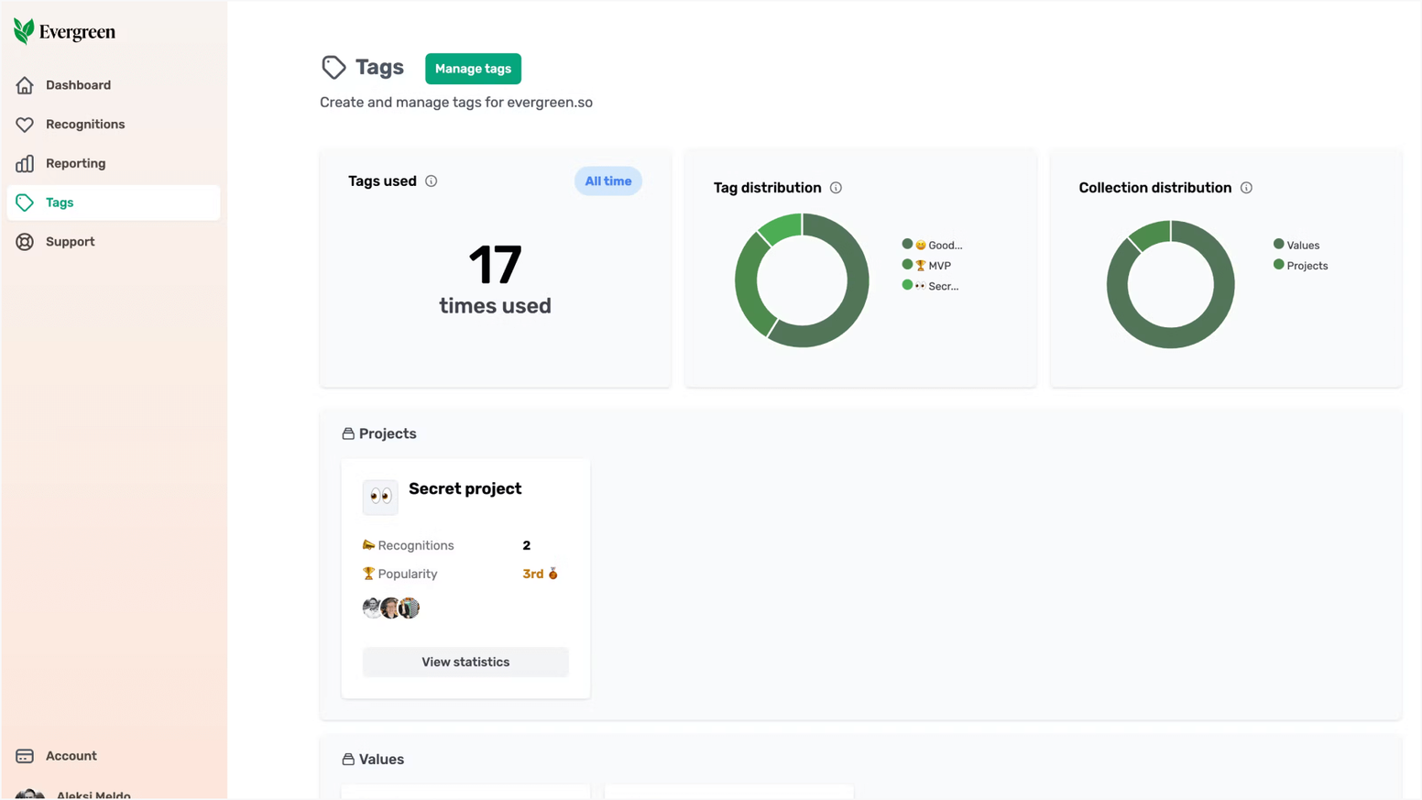
Task: Click the Projects legend color dot
Action: pyautogui.click(x=1278, y=264)
